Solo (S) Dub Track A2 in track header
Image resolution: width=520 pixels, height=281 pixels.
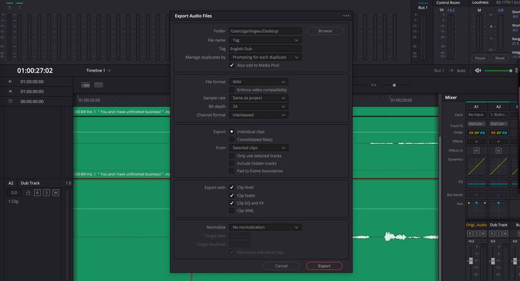click(x=47, y=192)
